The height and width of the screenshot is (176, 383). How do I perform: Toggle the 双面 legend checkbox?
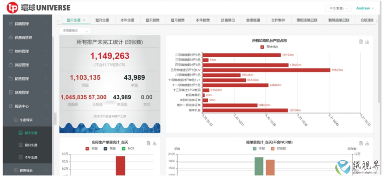[87, 148]
